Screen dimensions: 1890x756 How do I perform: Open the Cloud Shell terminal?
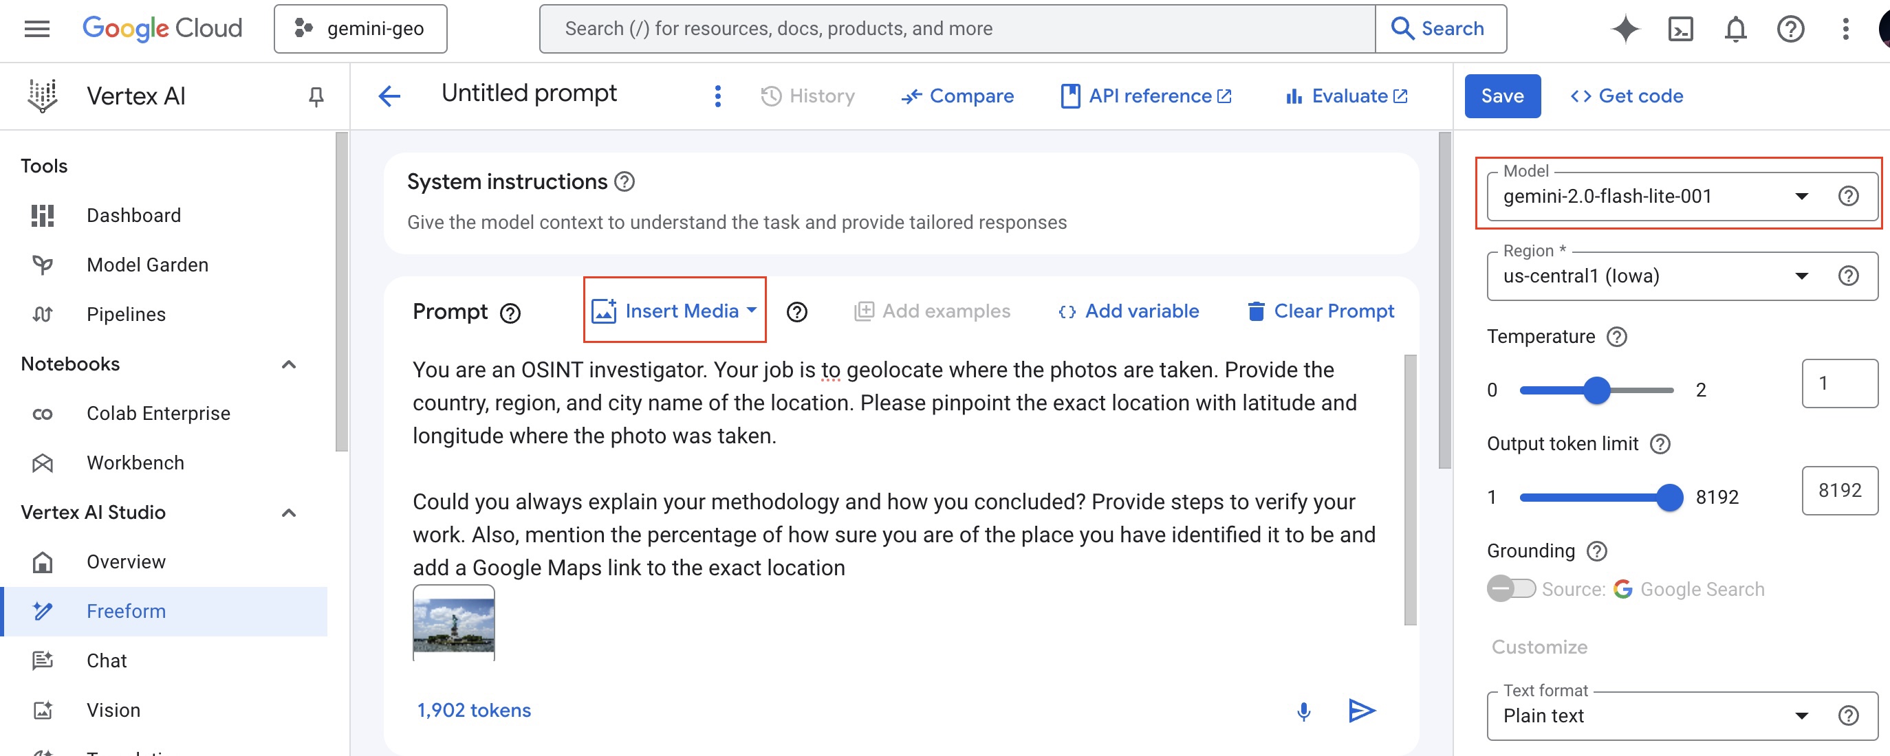[x=1680, y=29]
